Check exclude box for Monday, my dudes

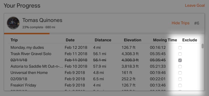pos(180,48)
